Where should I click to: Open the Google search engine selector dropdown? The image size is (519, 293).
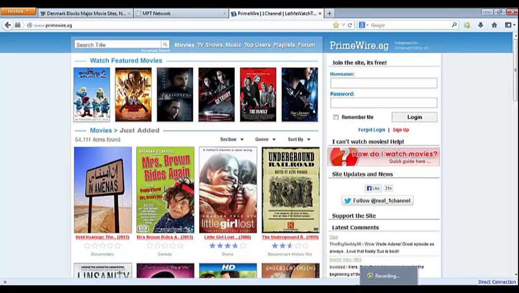(x=364, y=25)
